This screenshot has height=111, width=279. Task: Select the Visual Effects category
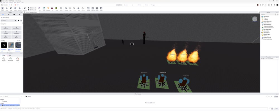[16, 28]
